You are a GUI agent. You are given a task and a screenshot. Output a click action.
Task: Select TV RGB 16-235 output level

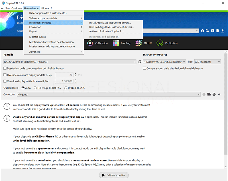tap(66, 88)
